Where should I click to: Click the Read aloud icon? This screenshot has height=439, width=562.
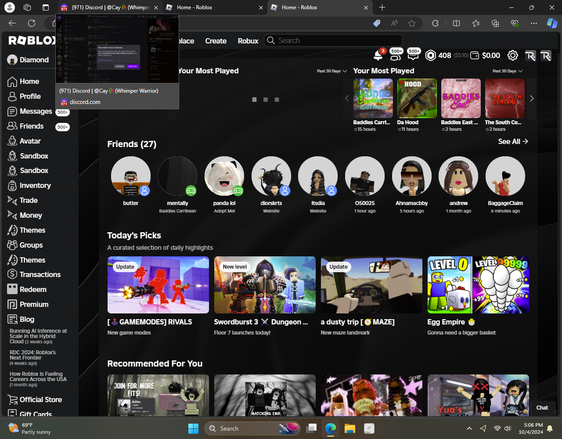(394, 23)
